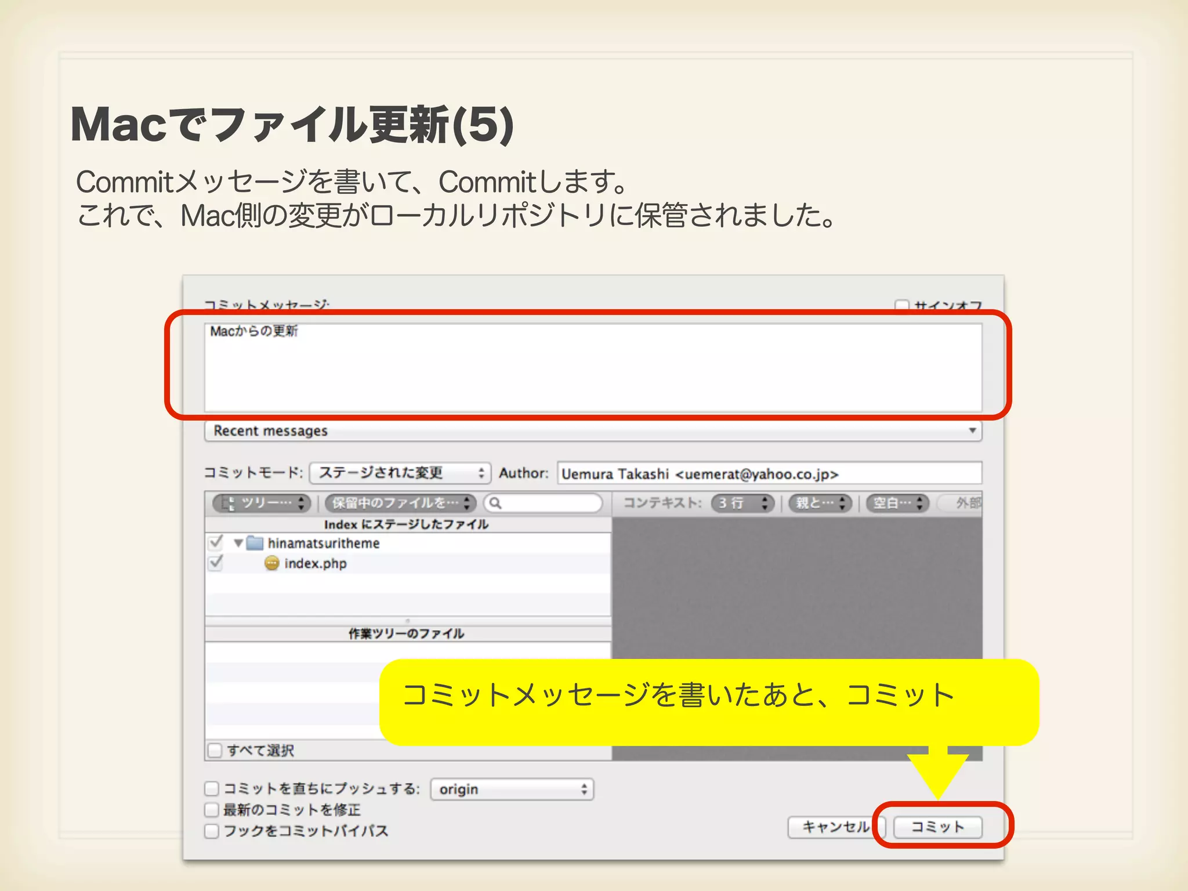Open the tree view mode selector (ツリー)

[x=262, y=503]
